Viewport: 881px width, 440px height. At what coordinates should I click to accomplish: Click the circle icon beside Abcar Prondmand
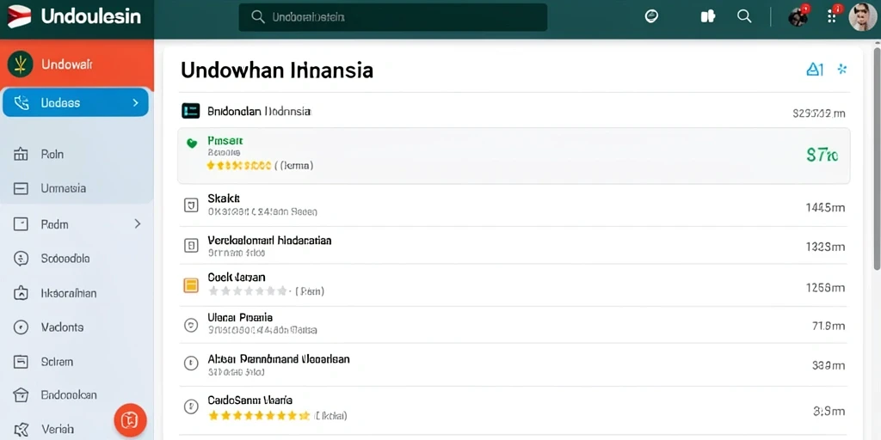tap(191, 364)
